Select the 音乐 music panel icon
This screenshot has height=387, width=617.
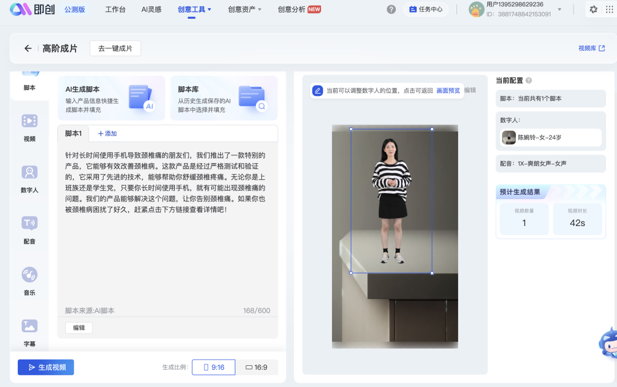pyautogui.click(x=29, y=280)
